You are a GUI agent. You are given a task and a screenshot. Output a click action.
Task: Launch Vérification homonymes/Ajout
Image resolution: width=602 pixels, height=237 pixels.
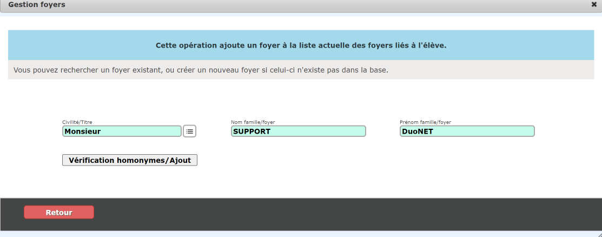point(130,160)
